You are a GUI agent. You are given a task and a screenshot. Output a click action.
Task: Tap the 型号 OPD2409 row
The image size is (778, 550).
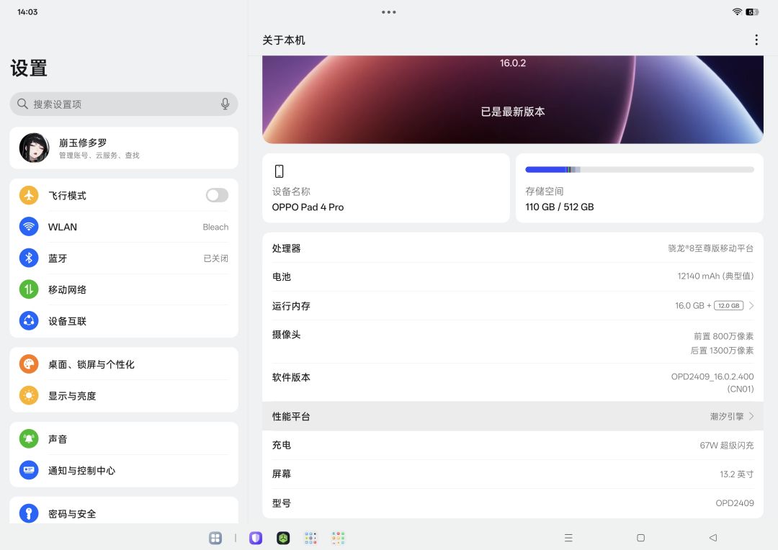coord(513,503)
